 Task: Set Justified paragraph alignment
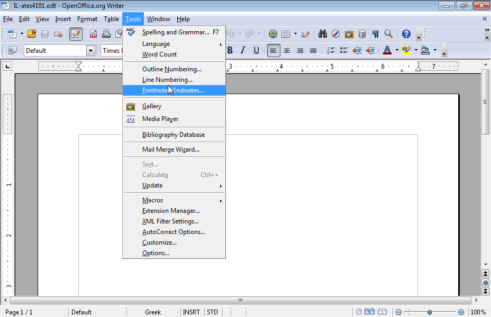point(313,50)
